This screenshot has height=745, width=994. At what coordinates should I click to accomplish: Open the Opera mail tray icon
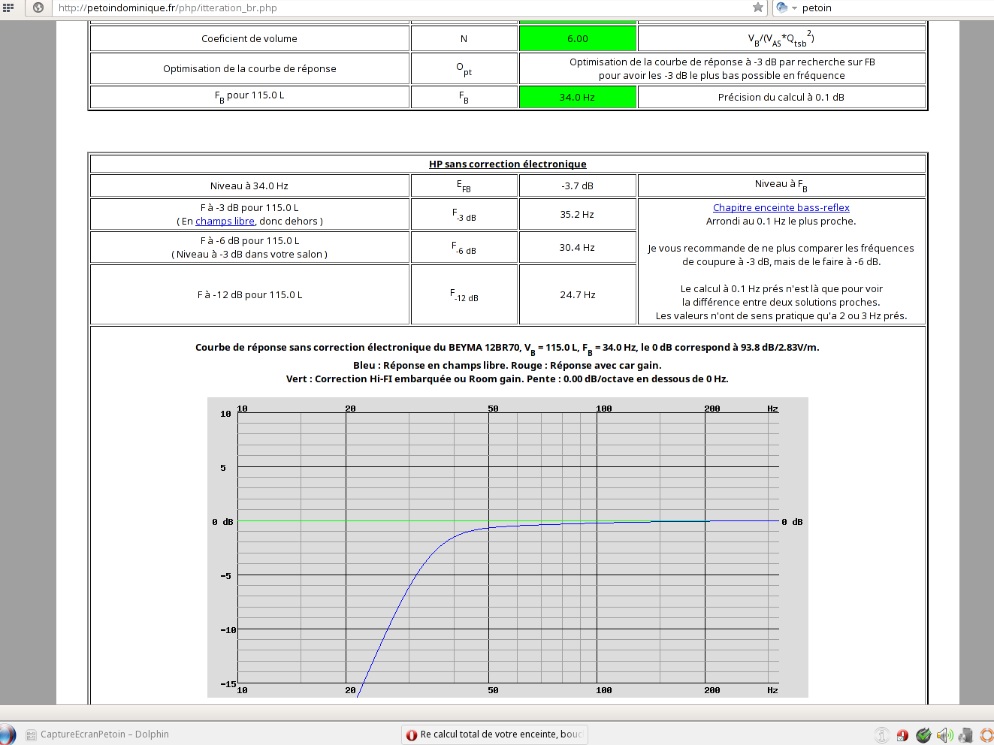click(x=903, y=735)
